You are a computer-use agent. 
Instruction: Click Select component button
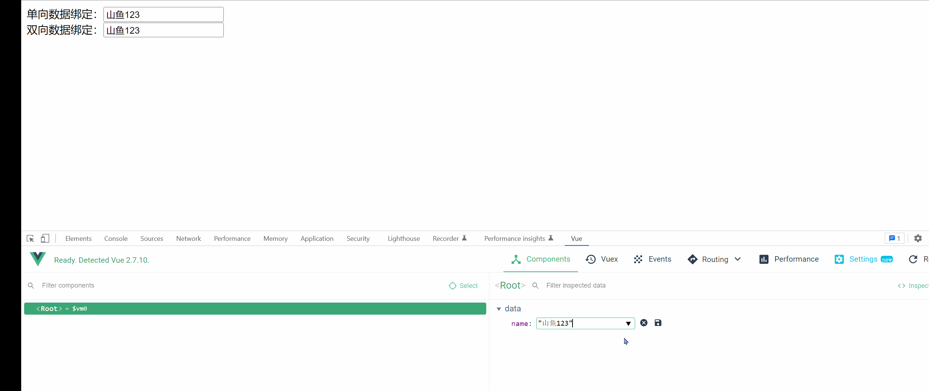(x=463, y=286)
